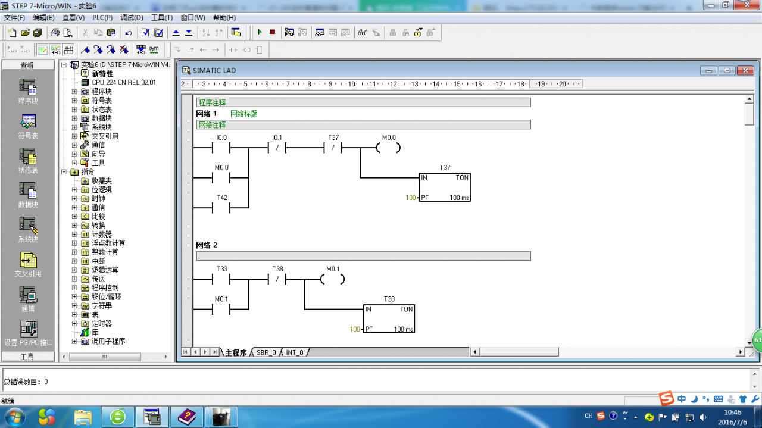Select the I0.0 contact in network 1
Image resolution: width=762 pixels, height=428 pixels.
click(x=221, y=147)
